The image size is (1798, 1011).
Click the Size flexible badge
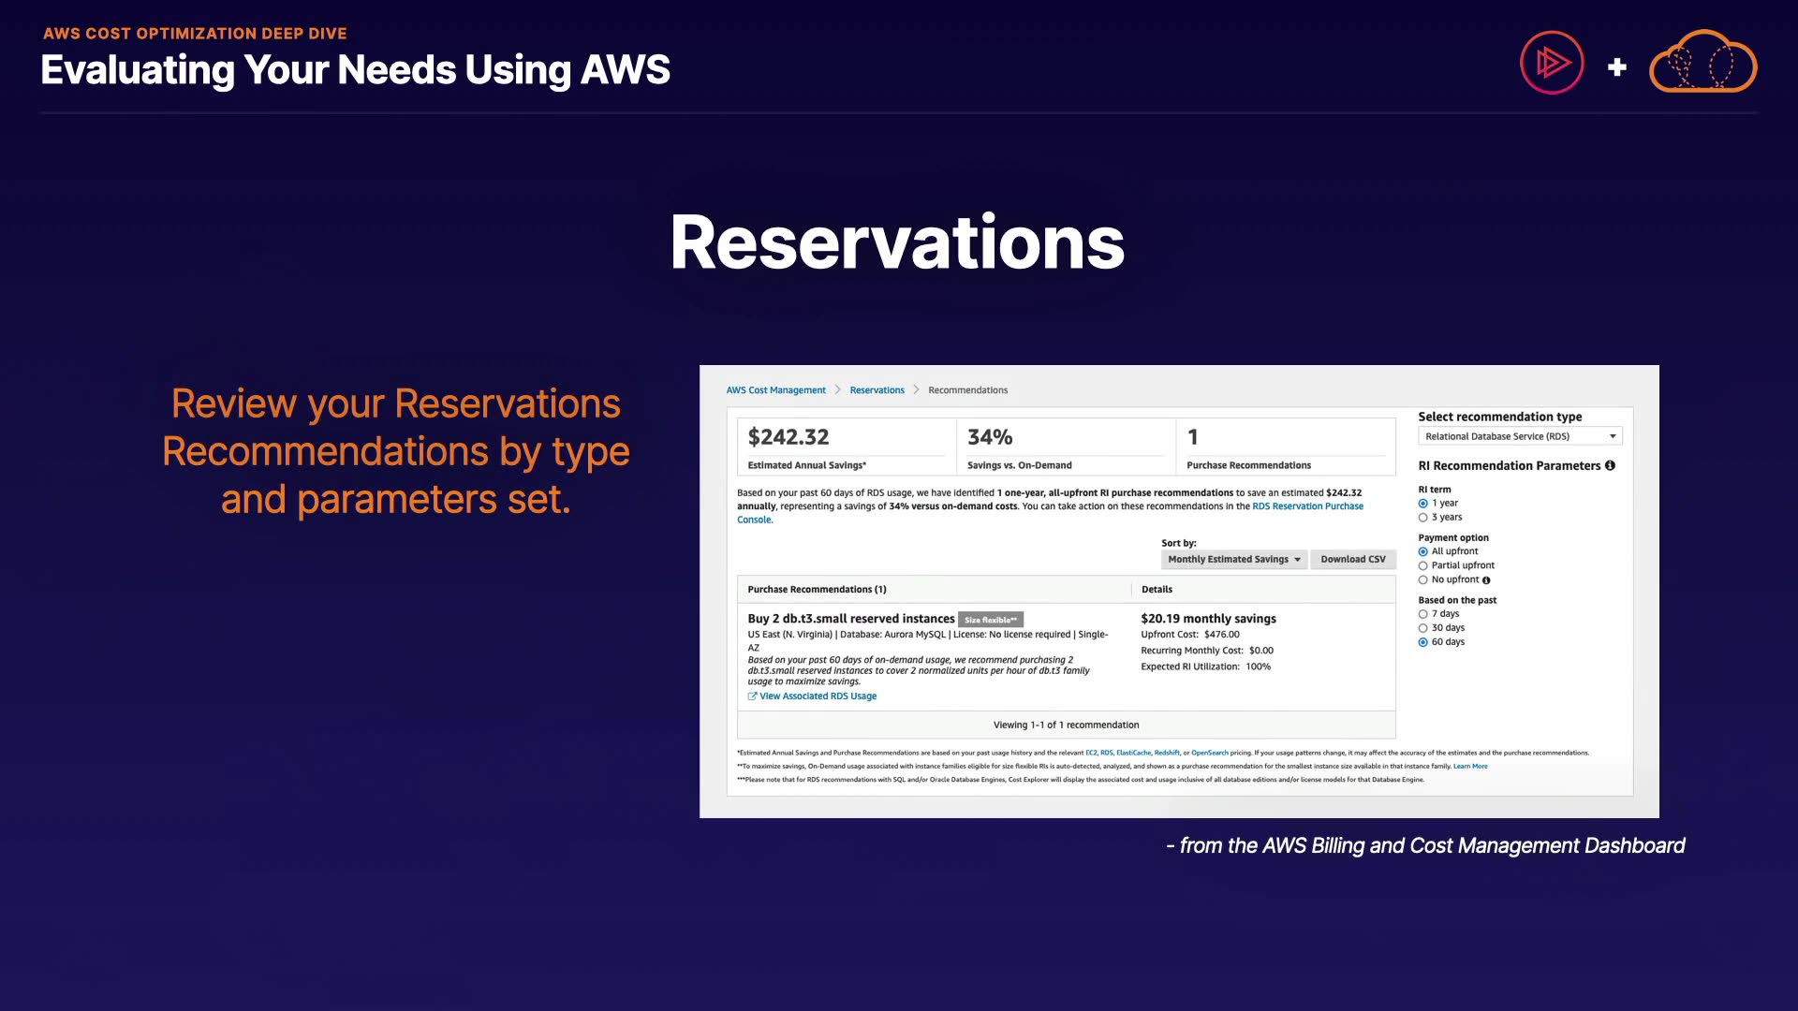(990, 620)
